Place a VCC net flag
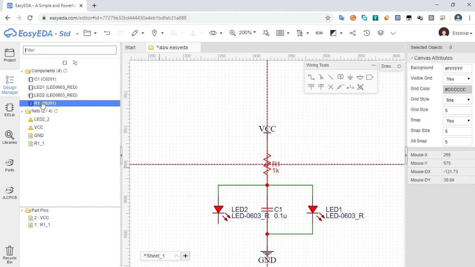 (x=311, y=87)
